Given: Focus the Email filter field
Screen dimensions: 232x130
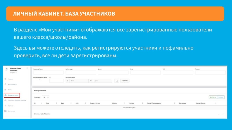Looking at the screenshot, I should (x=146, y=73).
